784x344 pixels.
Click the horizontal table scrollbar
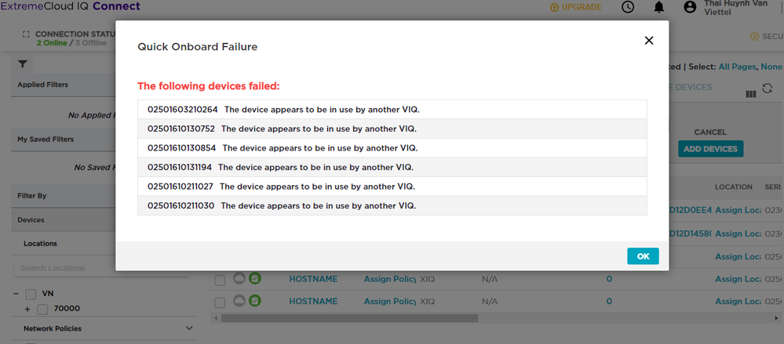pyautogui.click(x=349, y=317)
